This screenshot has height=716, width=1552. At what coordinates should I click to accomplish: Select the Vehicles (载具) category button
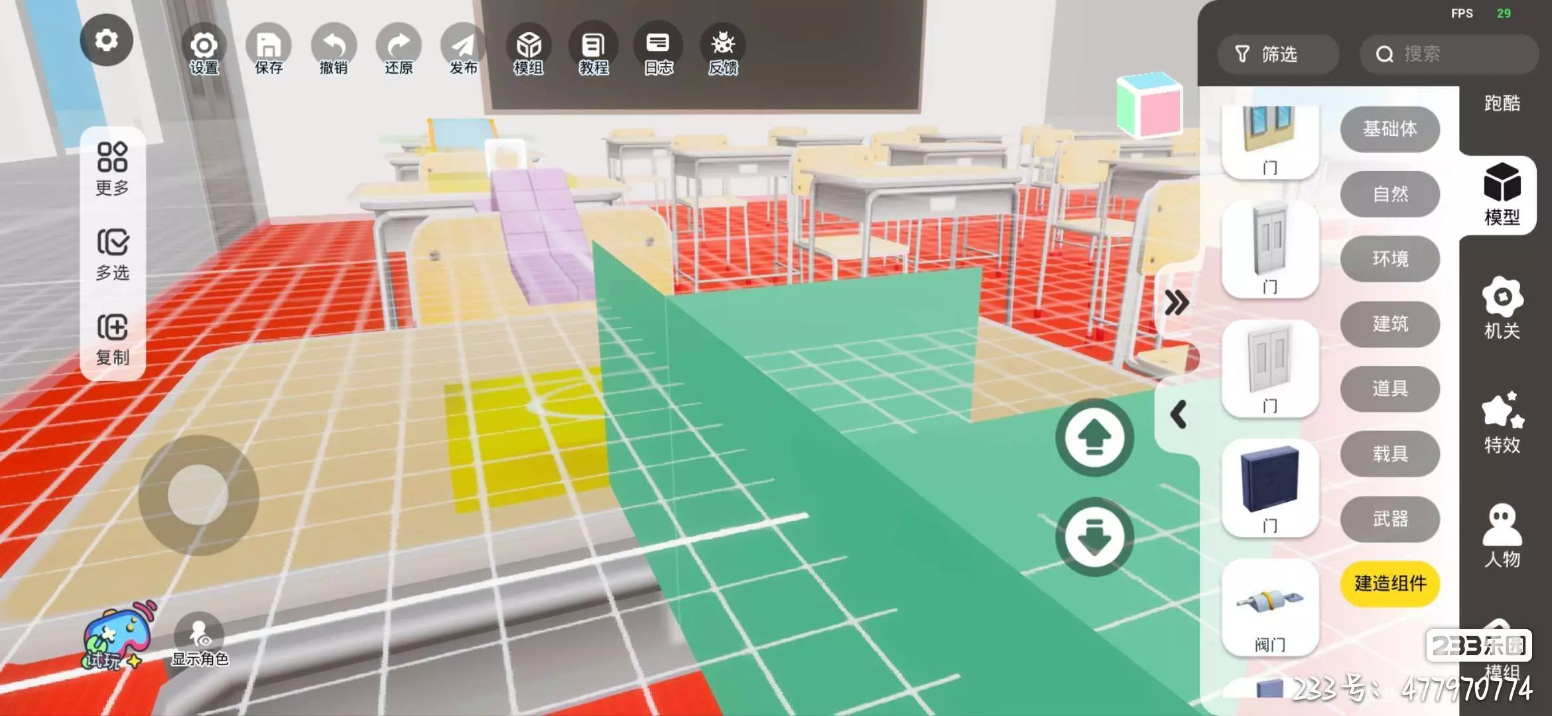pos(1390,454)
